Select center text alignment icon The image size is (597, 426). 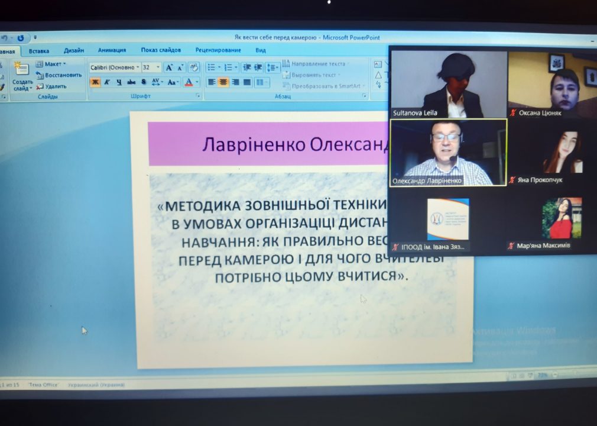223,82
